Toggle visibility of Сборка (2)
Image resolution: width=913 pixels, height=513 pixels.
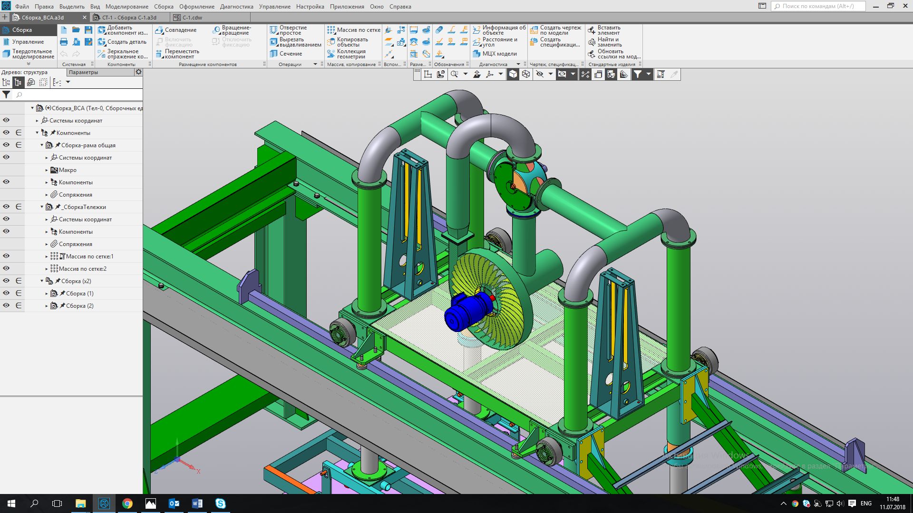[x=6, y=305]
